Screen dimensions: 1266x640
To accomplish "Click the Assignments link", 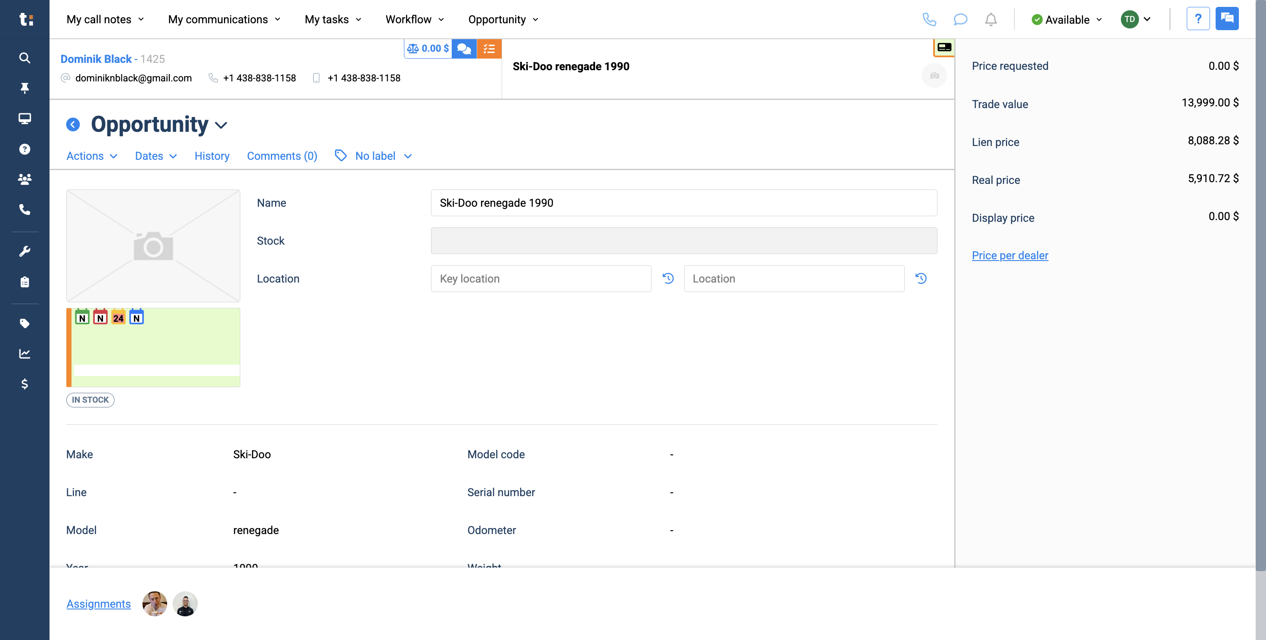I will pos(98,604).
